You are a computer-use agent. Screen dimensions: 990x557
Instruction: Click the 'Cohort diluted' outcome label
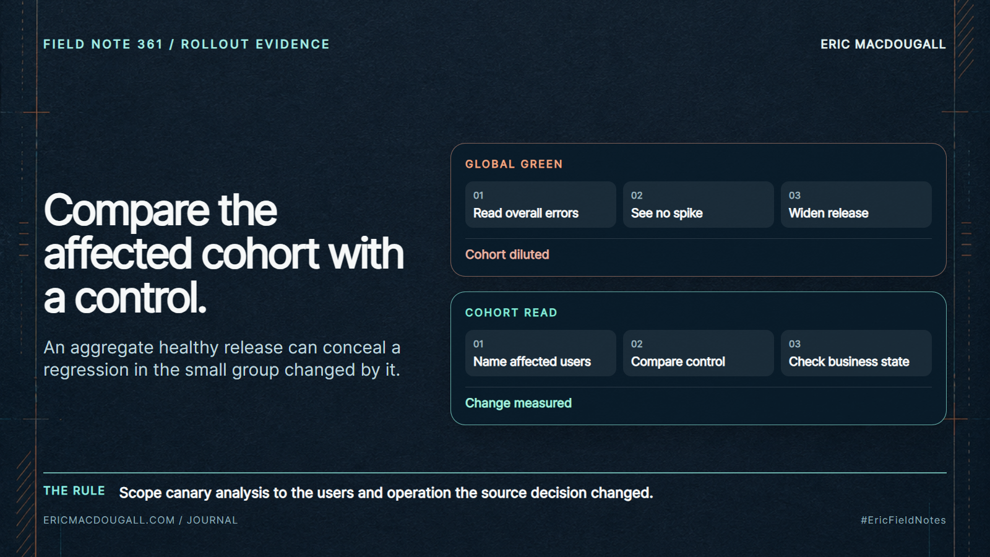[x=507, y=254]
